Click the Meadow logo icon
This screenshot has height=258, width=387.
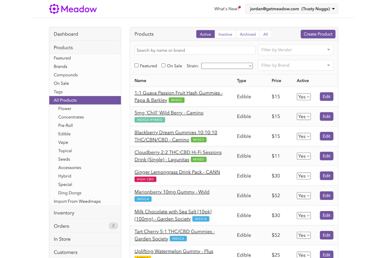[54, 9]
